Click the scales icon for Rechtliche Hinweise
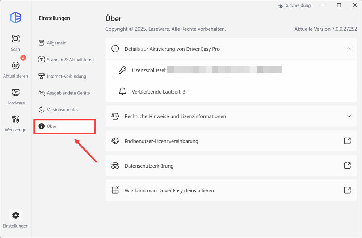 click(115, 116)
